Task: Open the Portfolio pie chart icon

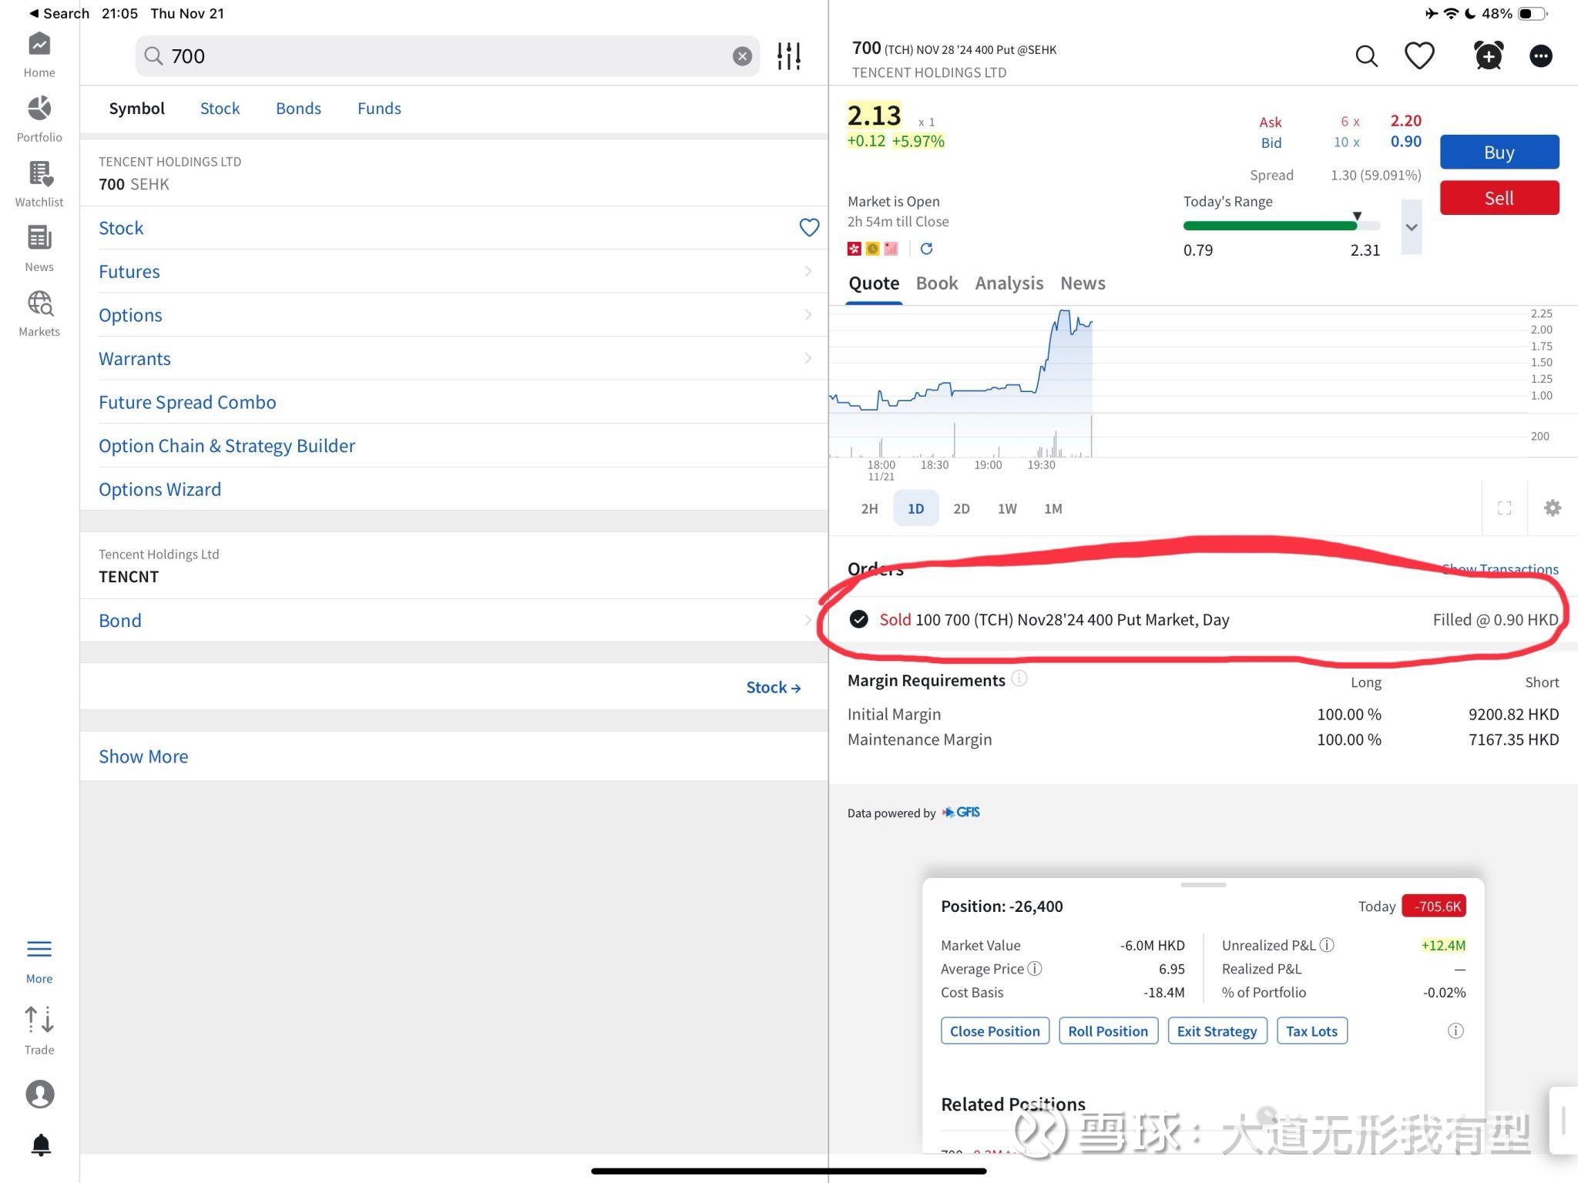Action: (x=39, y=109)
